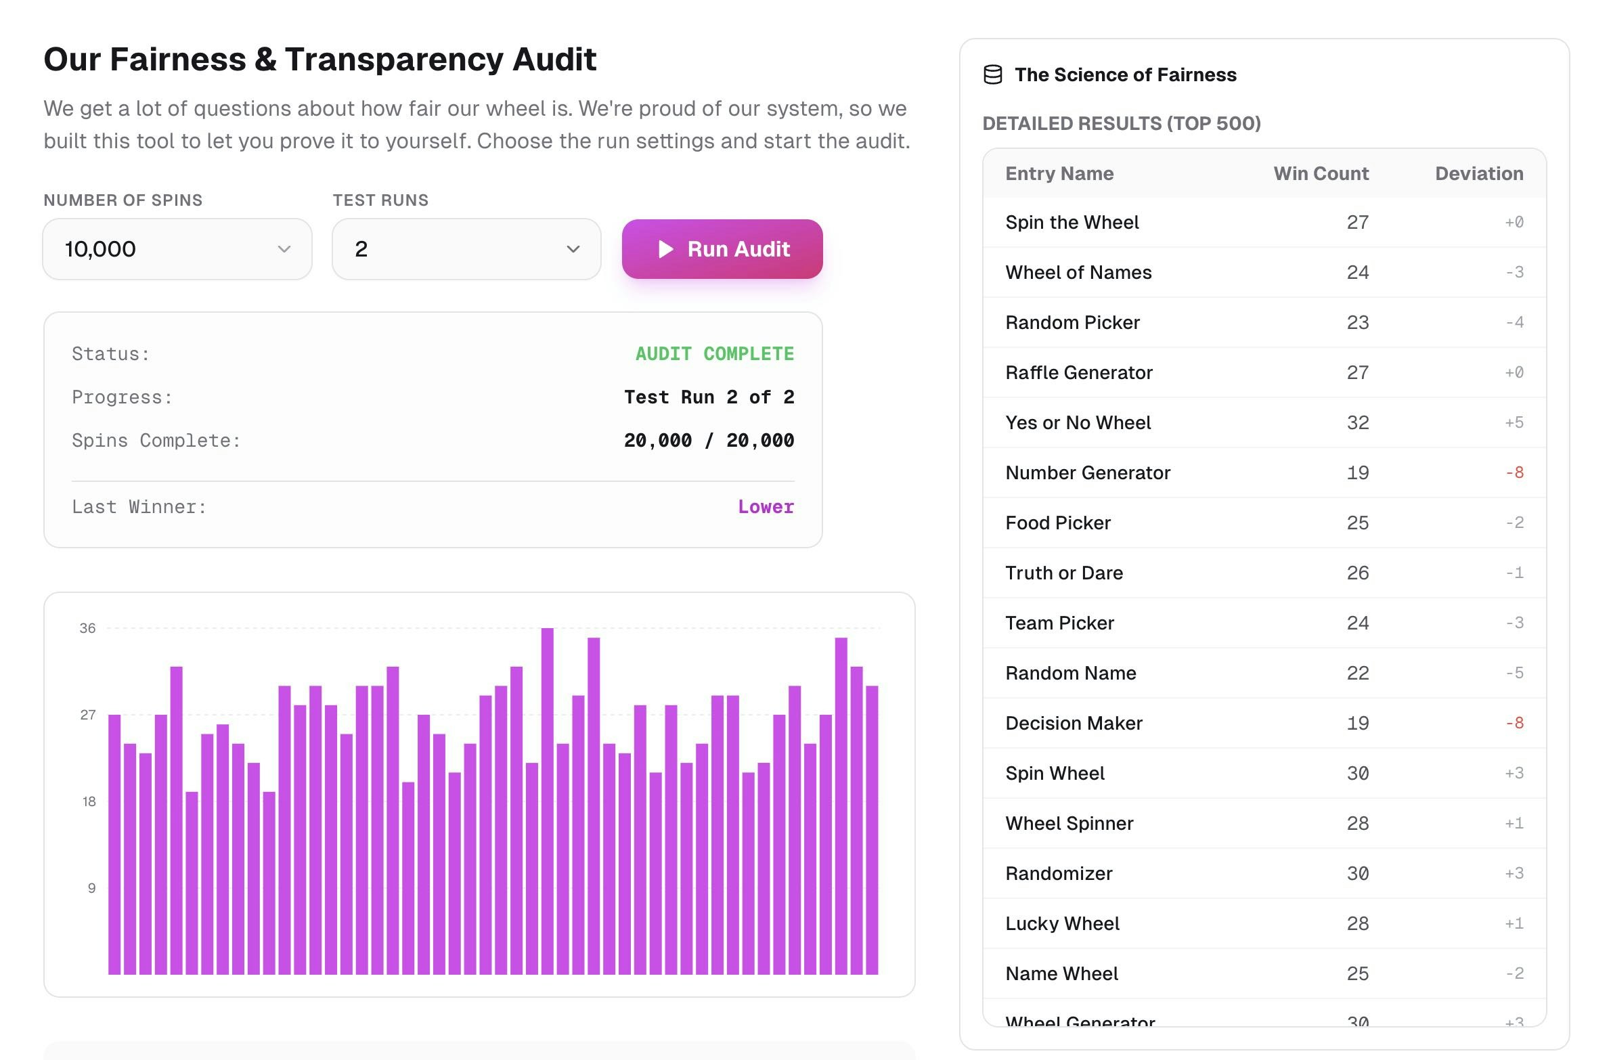Select the Spin the Wheel row
Viewport: 1611px width, 1060px height.
(1072, 222)
